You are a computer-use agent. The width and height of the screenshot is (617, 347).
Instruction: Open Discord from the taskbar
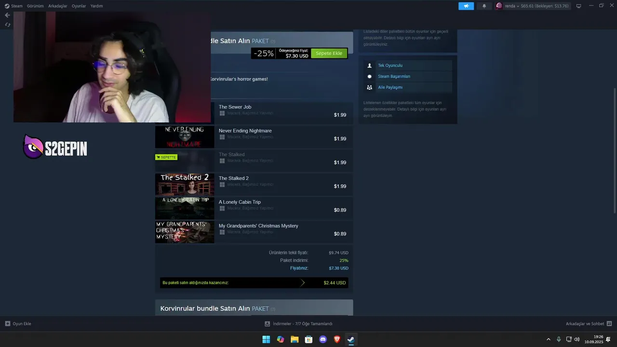[x=323, y=339]
